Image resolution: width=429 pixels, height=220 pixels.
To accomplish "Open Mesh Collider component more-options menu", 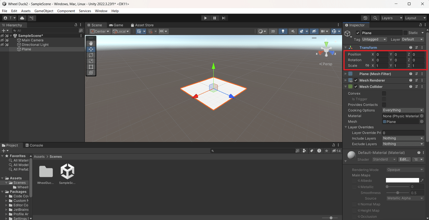I will pos(422,87).
